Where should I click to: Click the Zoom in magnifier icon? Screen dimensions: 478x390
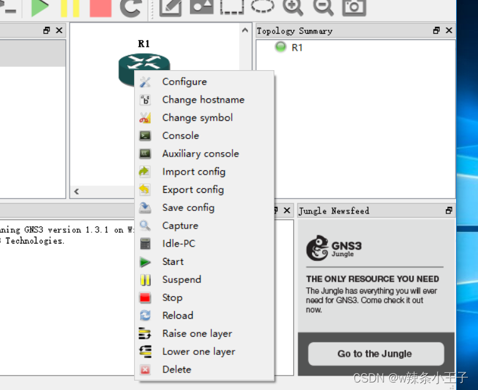pyautogui.click(x=293, y=8)
